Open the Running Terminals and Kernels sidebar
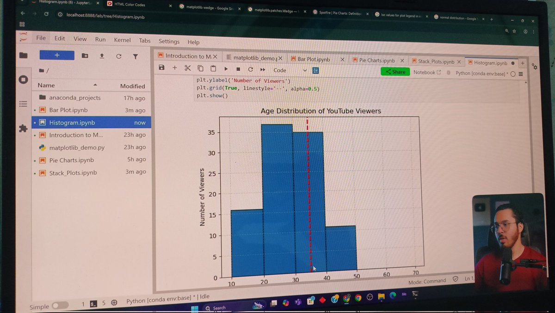The image size is (555, 313). click(23, 80)
